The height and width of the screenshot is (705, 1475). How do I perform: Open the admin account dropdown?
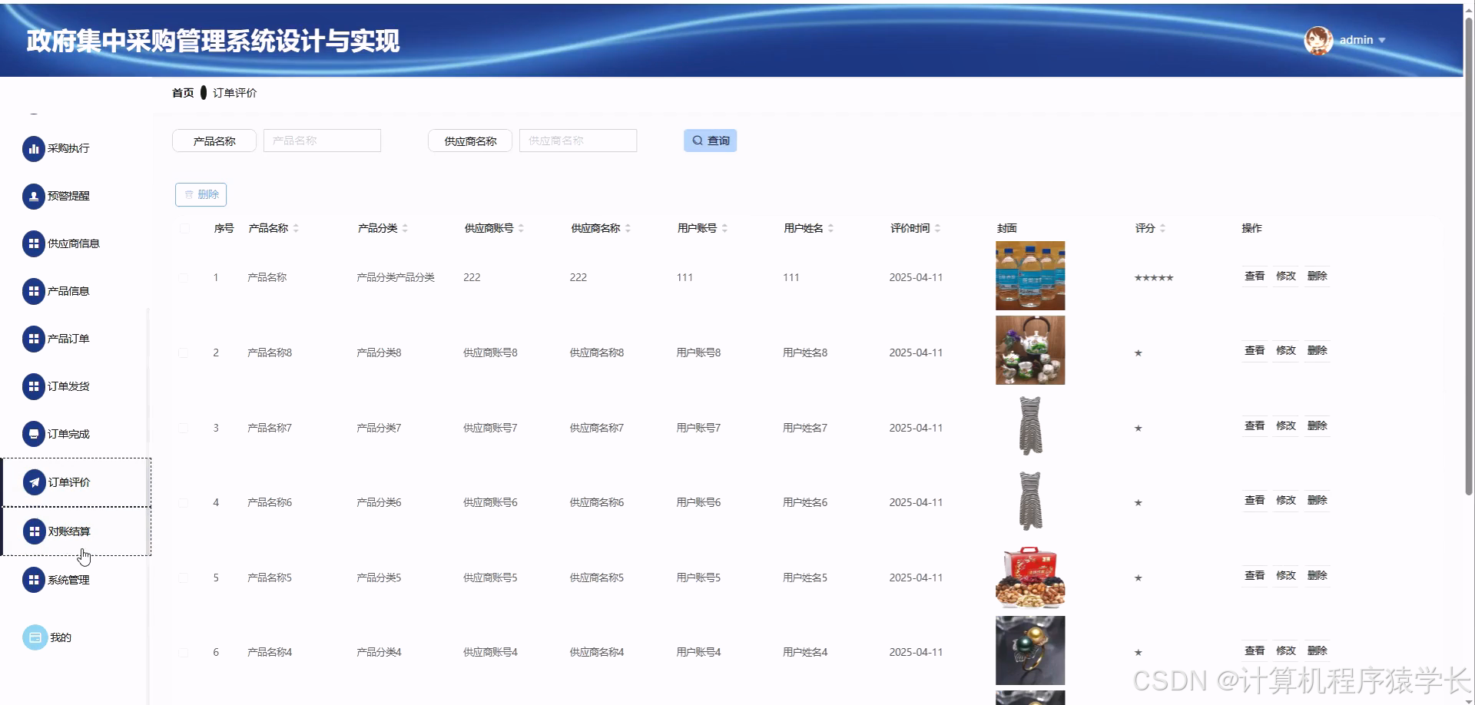tap(1358, 40)
